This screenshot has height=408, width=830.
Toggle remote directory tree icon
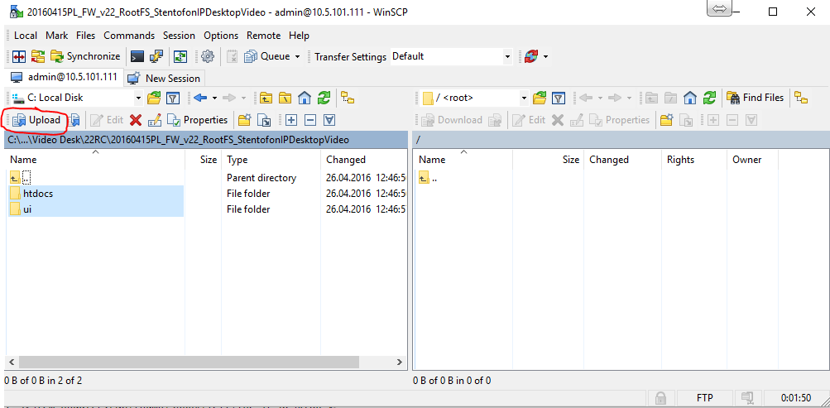pos(803,98)
